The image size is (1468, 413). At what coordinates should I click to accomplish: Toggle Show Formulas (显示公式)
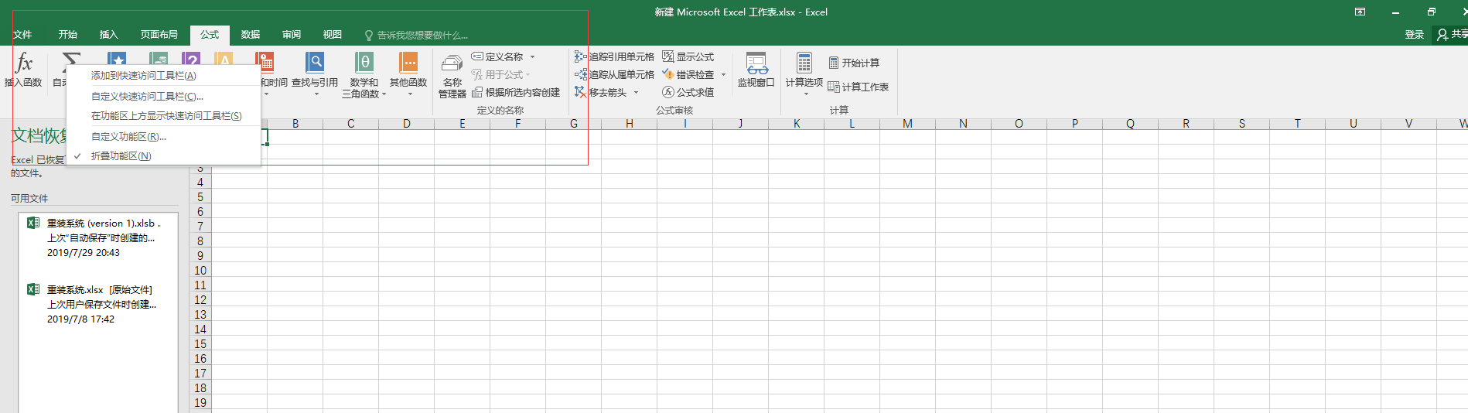pos(688,56)
